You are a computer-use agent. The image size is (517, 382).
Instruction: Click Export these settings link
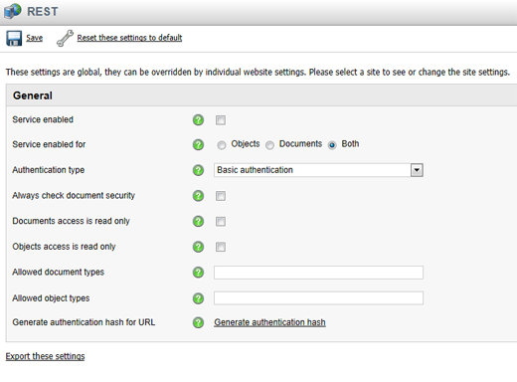click(x=45, y=356)
